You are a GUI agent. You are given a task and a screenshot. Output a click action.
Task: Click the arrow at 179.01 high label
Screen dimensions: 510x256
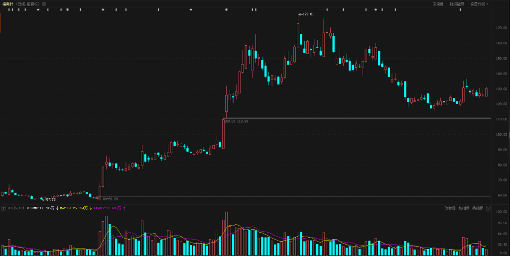pos(300,14)
